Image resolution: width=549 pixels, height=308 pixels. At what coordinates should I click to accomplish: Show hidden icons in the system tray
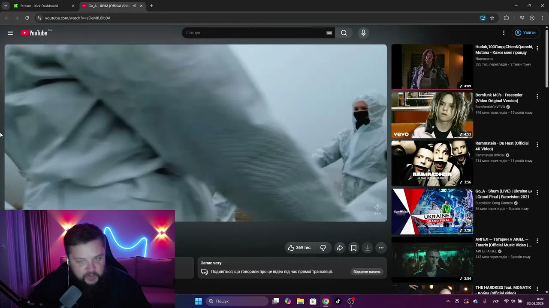(x=448, y=301)
